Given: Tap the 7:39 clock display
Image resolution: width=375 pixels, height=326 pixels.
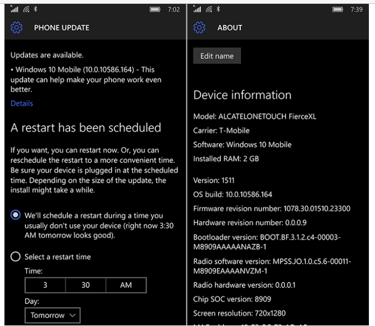Looking at the screenshot, I should (357, 9).
